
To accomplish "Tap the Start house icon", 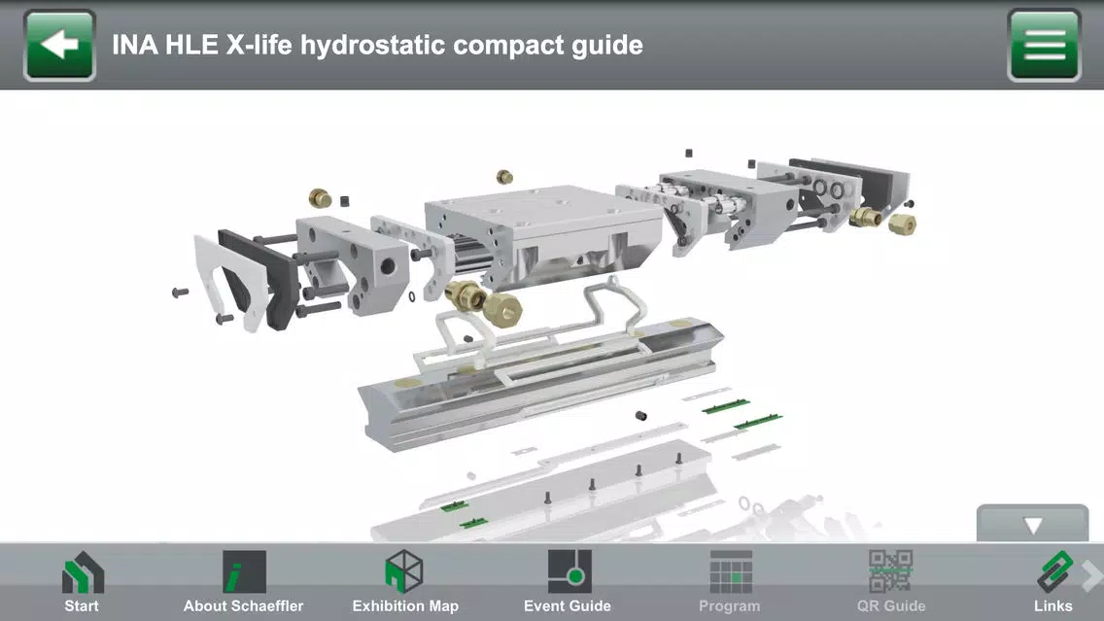I will [x=83, y=571].
